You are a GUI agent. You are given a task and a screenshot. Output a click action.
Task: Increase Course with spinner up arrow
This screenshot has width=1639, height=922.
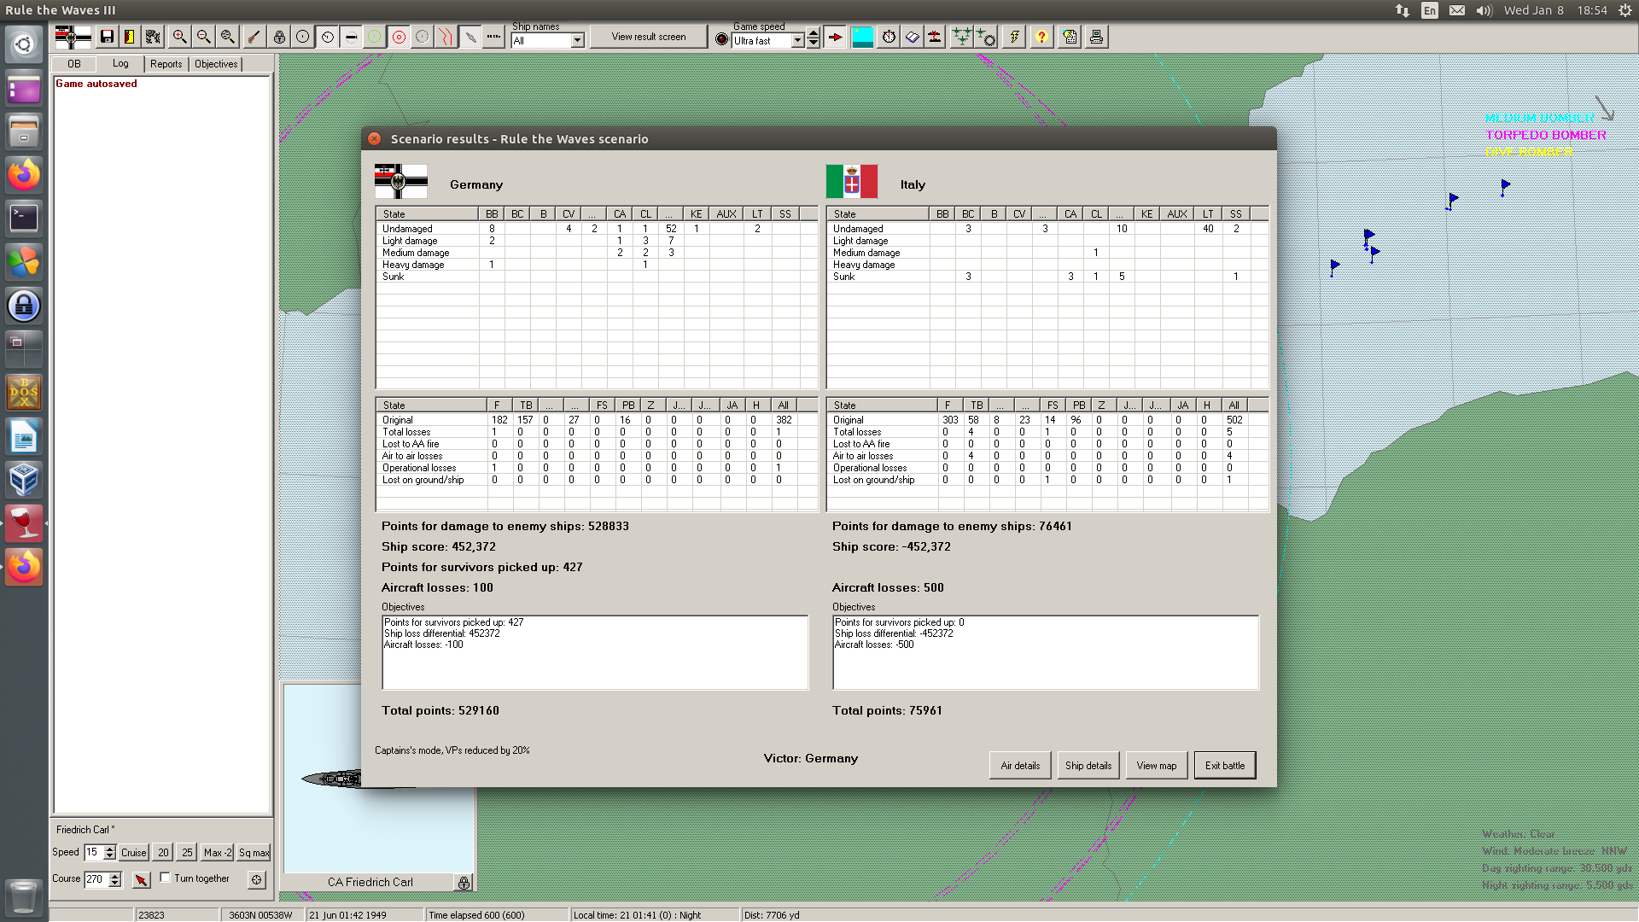click(115, 875)
